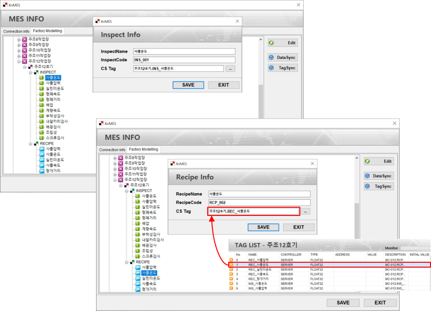Click EXIT in the Inspect Info dialog
The height and width of the screenshot is (311, 431).
coord(223,85)
